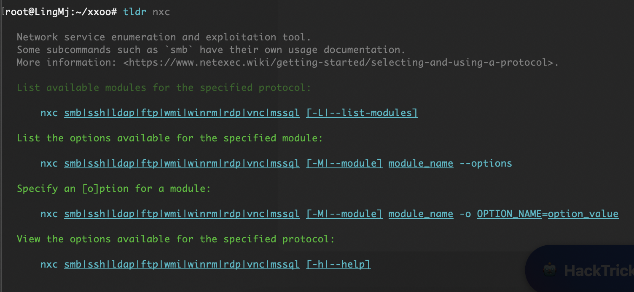634x292 pixels.
Task: Open the HackTricks floating chat widget
Action: (x=580, y=268)
